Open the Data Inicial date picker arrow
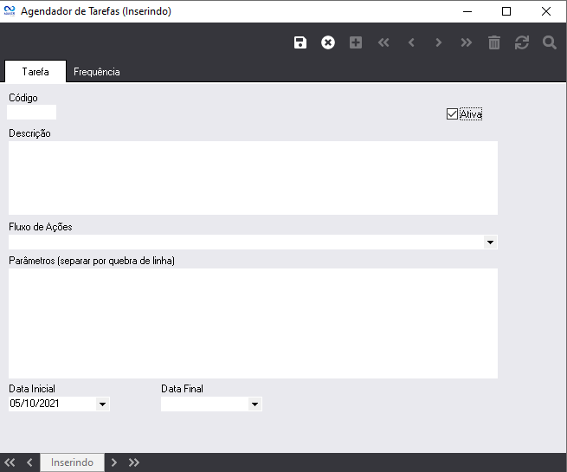Screen dimensions: 567x472 [x=103, y=404]
